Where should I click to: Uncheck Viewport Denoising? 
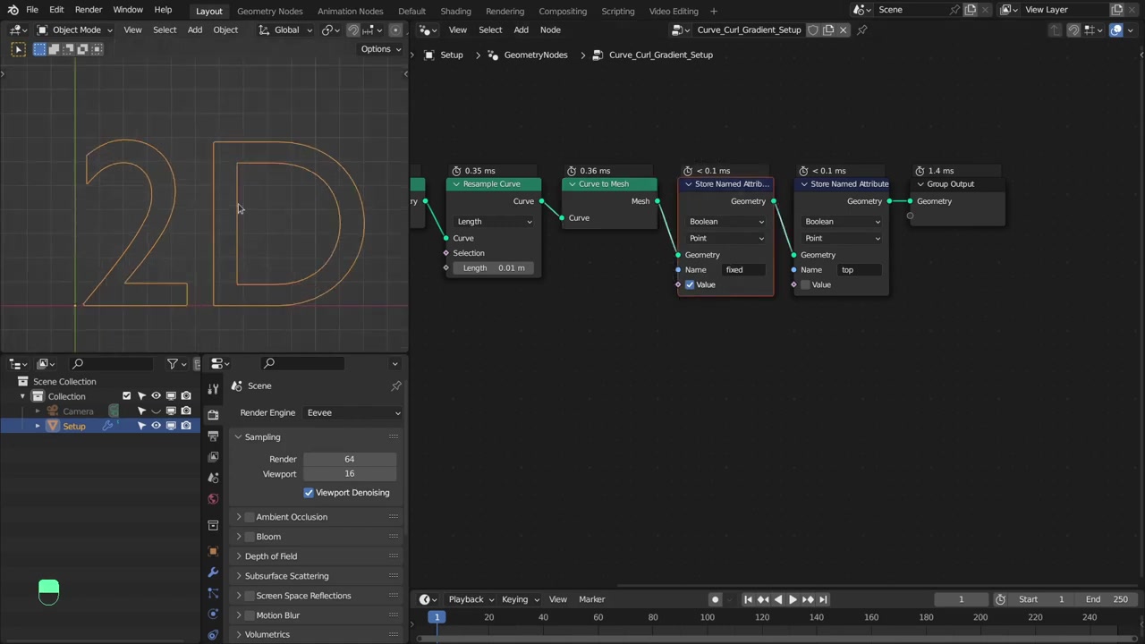click(x=309, y=493)
